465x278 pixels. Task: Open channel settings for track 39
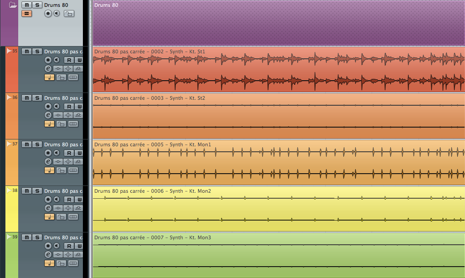(48, 255)
